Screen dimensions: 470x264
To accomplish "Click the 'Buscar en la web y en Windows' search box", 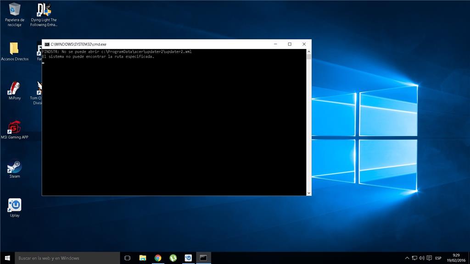I will tap(67, 258).
